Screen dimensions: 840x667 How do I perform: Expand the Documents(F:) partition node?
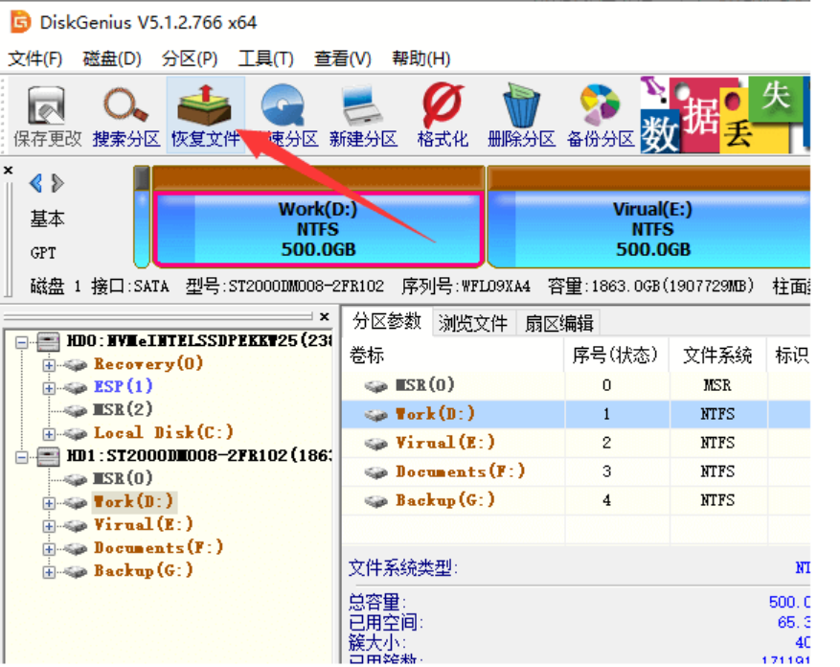pos(47,547)
